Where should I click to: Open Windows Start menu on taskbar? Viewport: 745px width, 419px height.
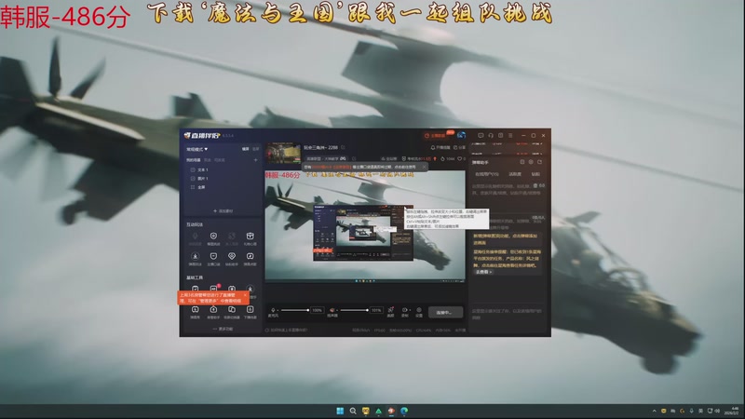340,411
